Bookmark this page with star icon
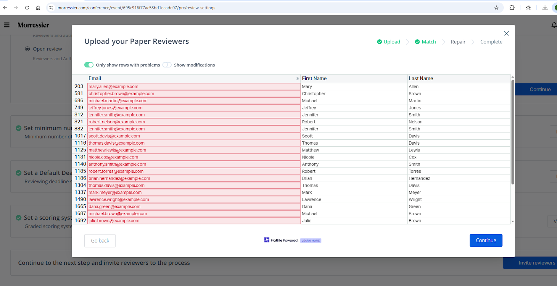The image size is (557, 286). click(496, 8)
